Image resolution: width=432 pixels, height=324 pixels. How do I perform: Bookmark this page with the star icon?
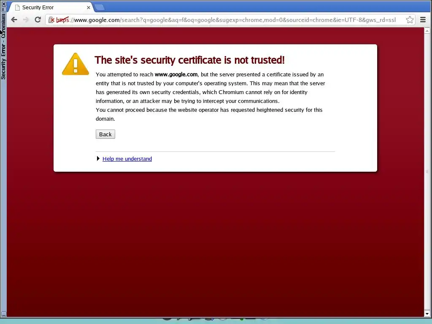pos(410,20)
